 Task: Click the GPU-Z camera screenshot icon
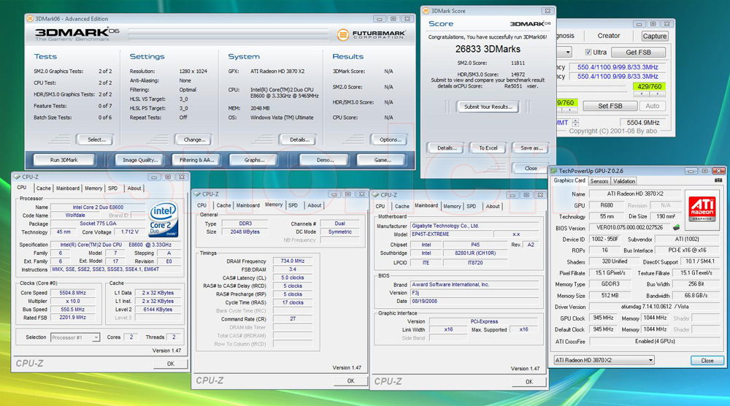point(718,180)
